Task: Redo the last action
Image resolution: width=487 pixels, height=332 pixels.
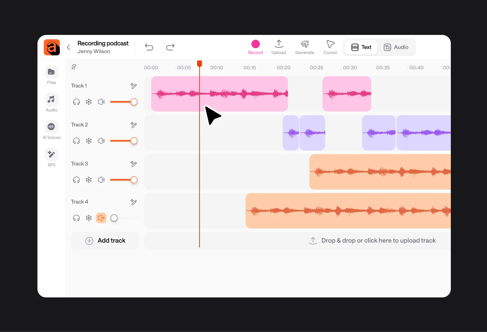Action: (x=171, y=47)
